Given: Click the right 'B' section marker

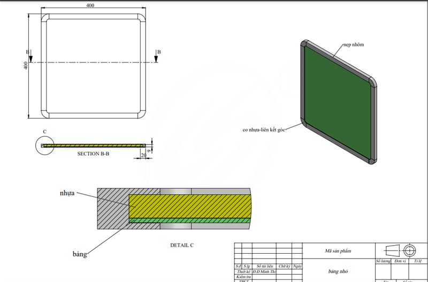Looking at the screenshot, I should point(159,52).
